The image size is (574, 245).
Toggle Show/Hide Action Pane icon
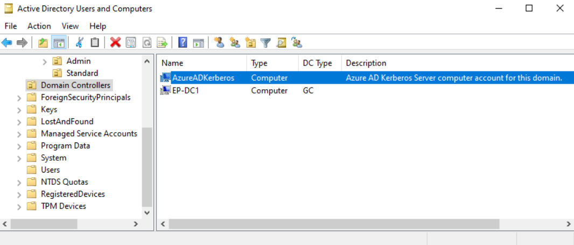[x=198, y=43]
